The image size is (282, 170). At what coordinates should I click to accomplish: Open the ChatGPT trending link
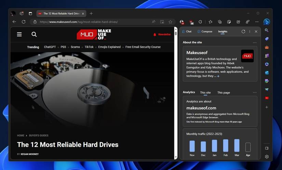[50, 47]
